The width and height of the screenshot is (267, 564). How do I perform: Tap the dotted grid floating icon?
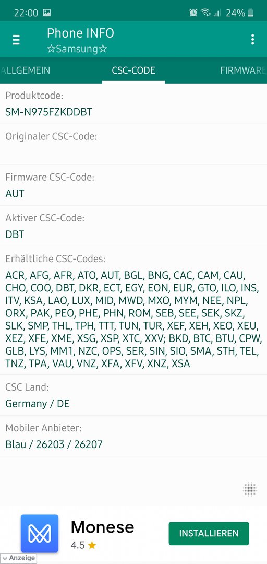point(250,489)
